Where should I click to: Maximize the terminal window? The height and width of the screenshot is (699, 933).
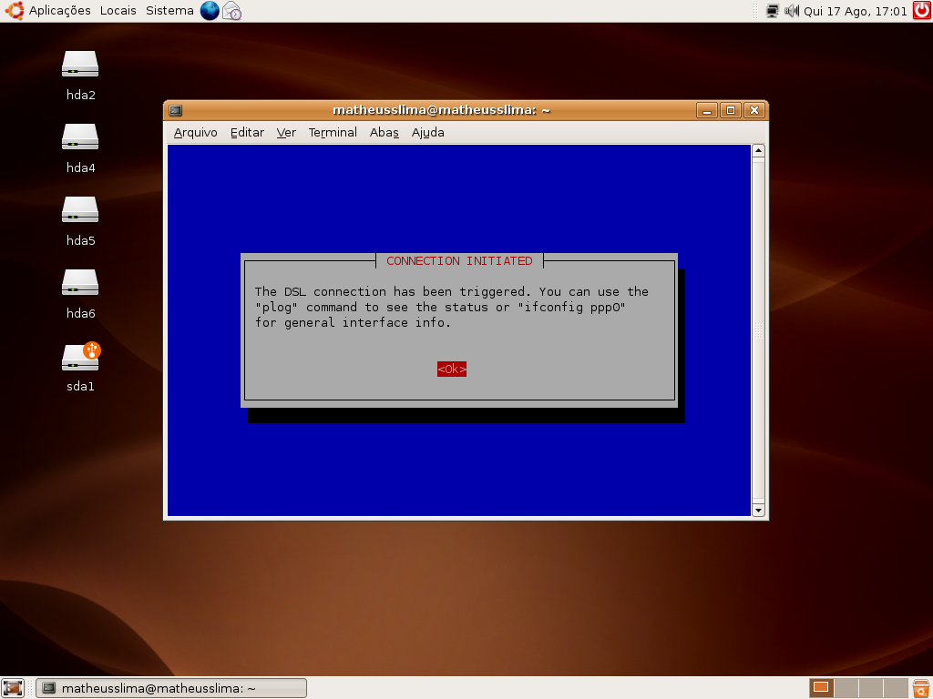(x=731, y=110)
